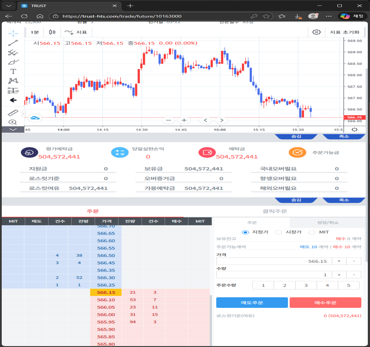
Task: Click the chart zoom-in plus button
Action: click(x=184, y=120)
